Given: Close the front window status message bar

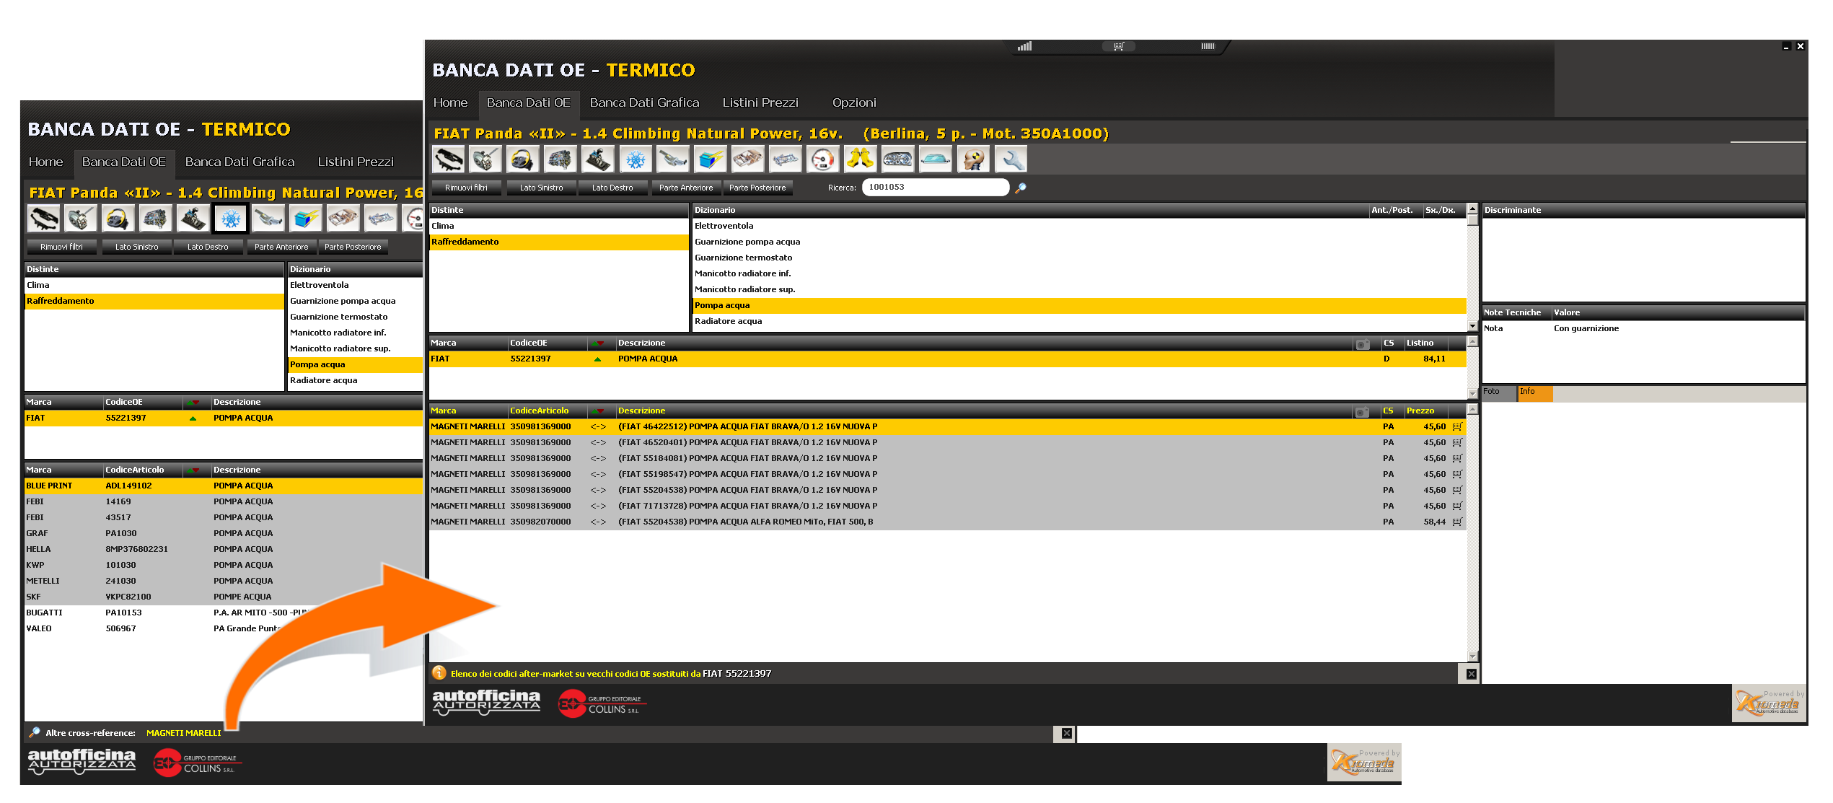Looking at the screenshot, I should pos(1472,674).
